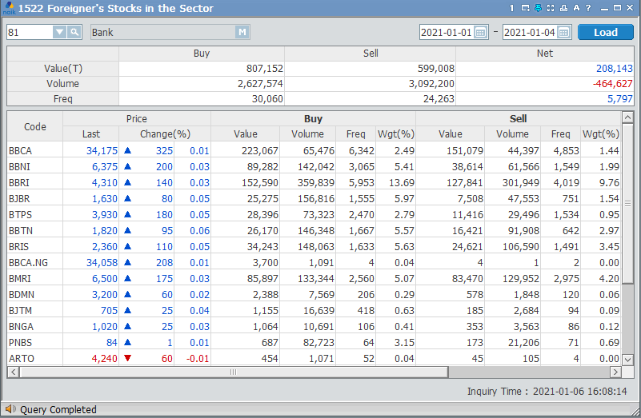Click the sector code input field

click(29, 32)
